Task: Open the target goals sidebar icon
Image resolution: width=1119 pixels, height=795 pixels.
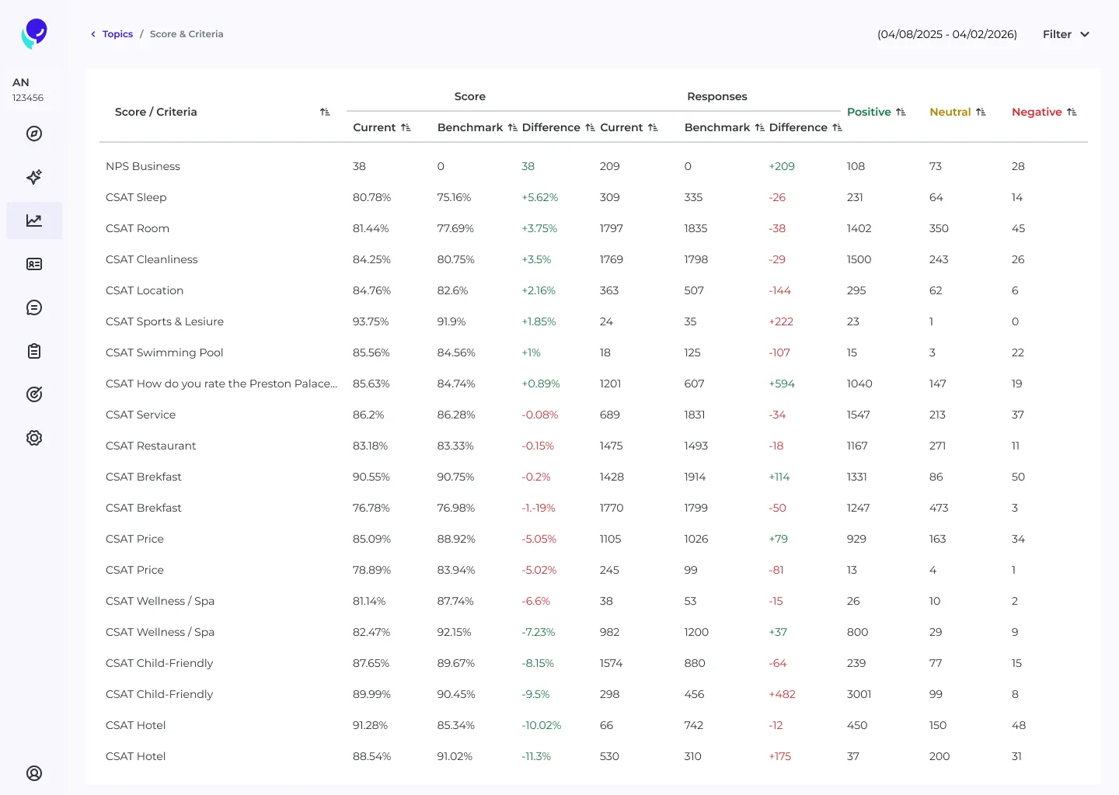Action: (x=34, y=394)
